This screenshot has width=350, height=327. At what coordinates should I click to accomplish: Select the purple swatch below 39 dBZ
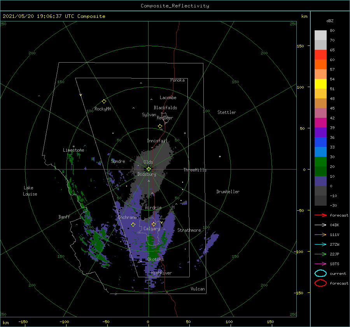click(320, 132)
